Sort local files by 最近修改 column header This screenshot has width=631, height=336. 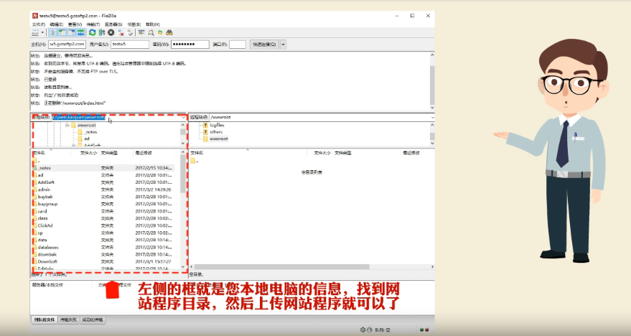click(144, 153)
